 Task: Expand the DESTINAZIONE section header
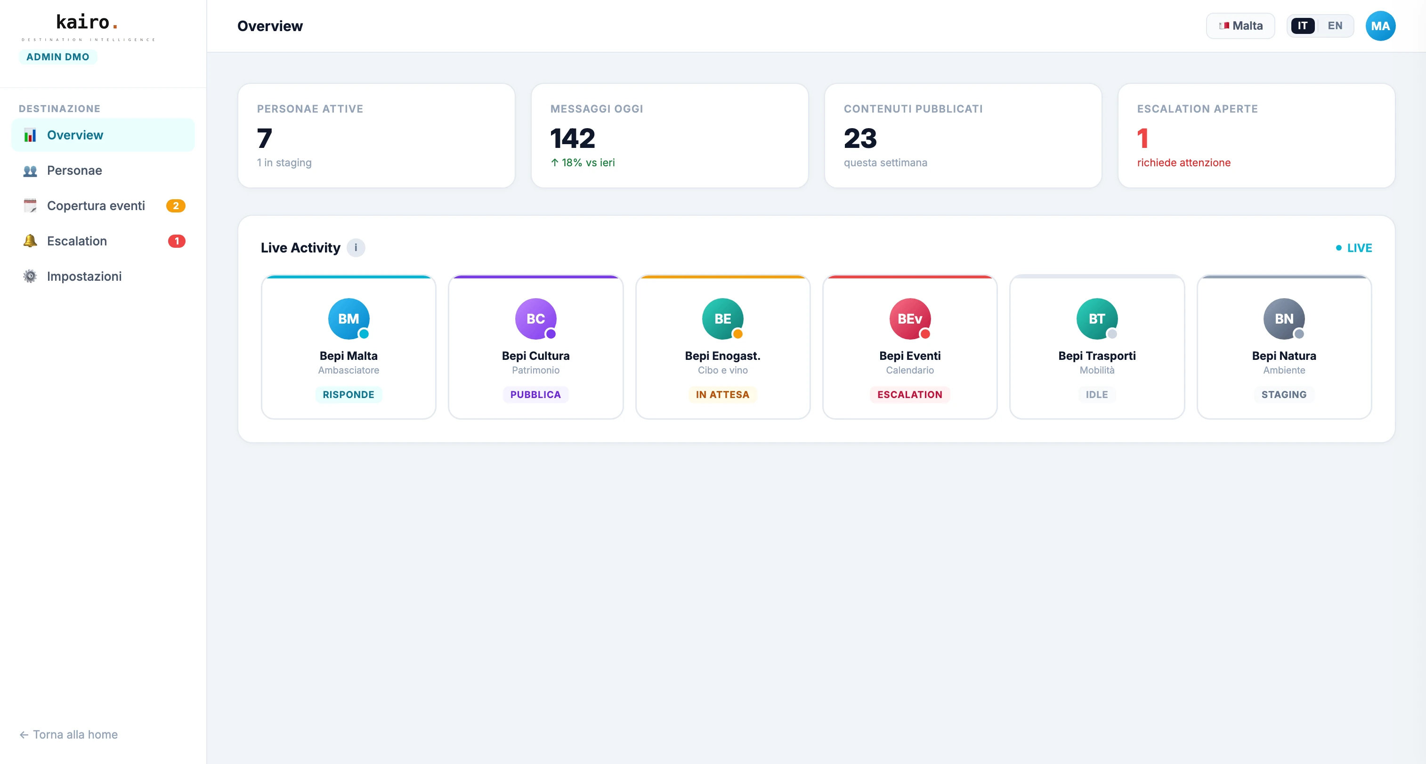tap(59, 108)
